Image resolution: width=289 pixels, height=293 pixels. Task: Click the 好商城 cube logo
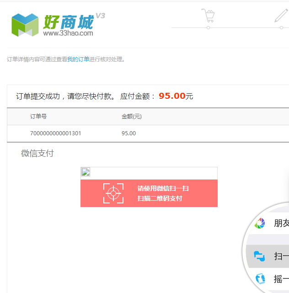point(25,25)
